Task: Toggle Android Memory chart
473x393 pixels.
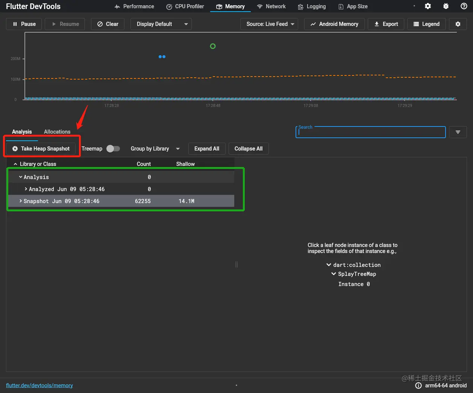Action: (x=334, y=24)
